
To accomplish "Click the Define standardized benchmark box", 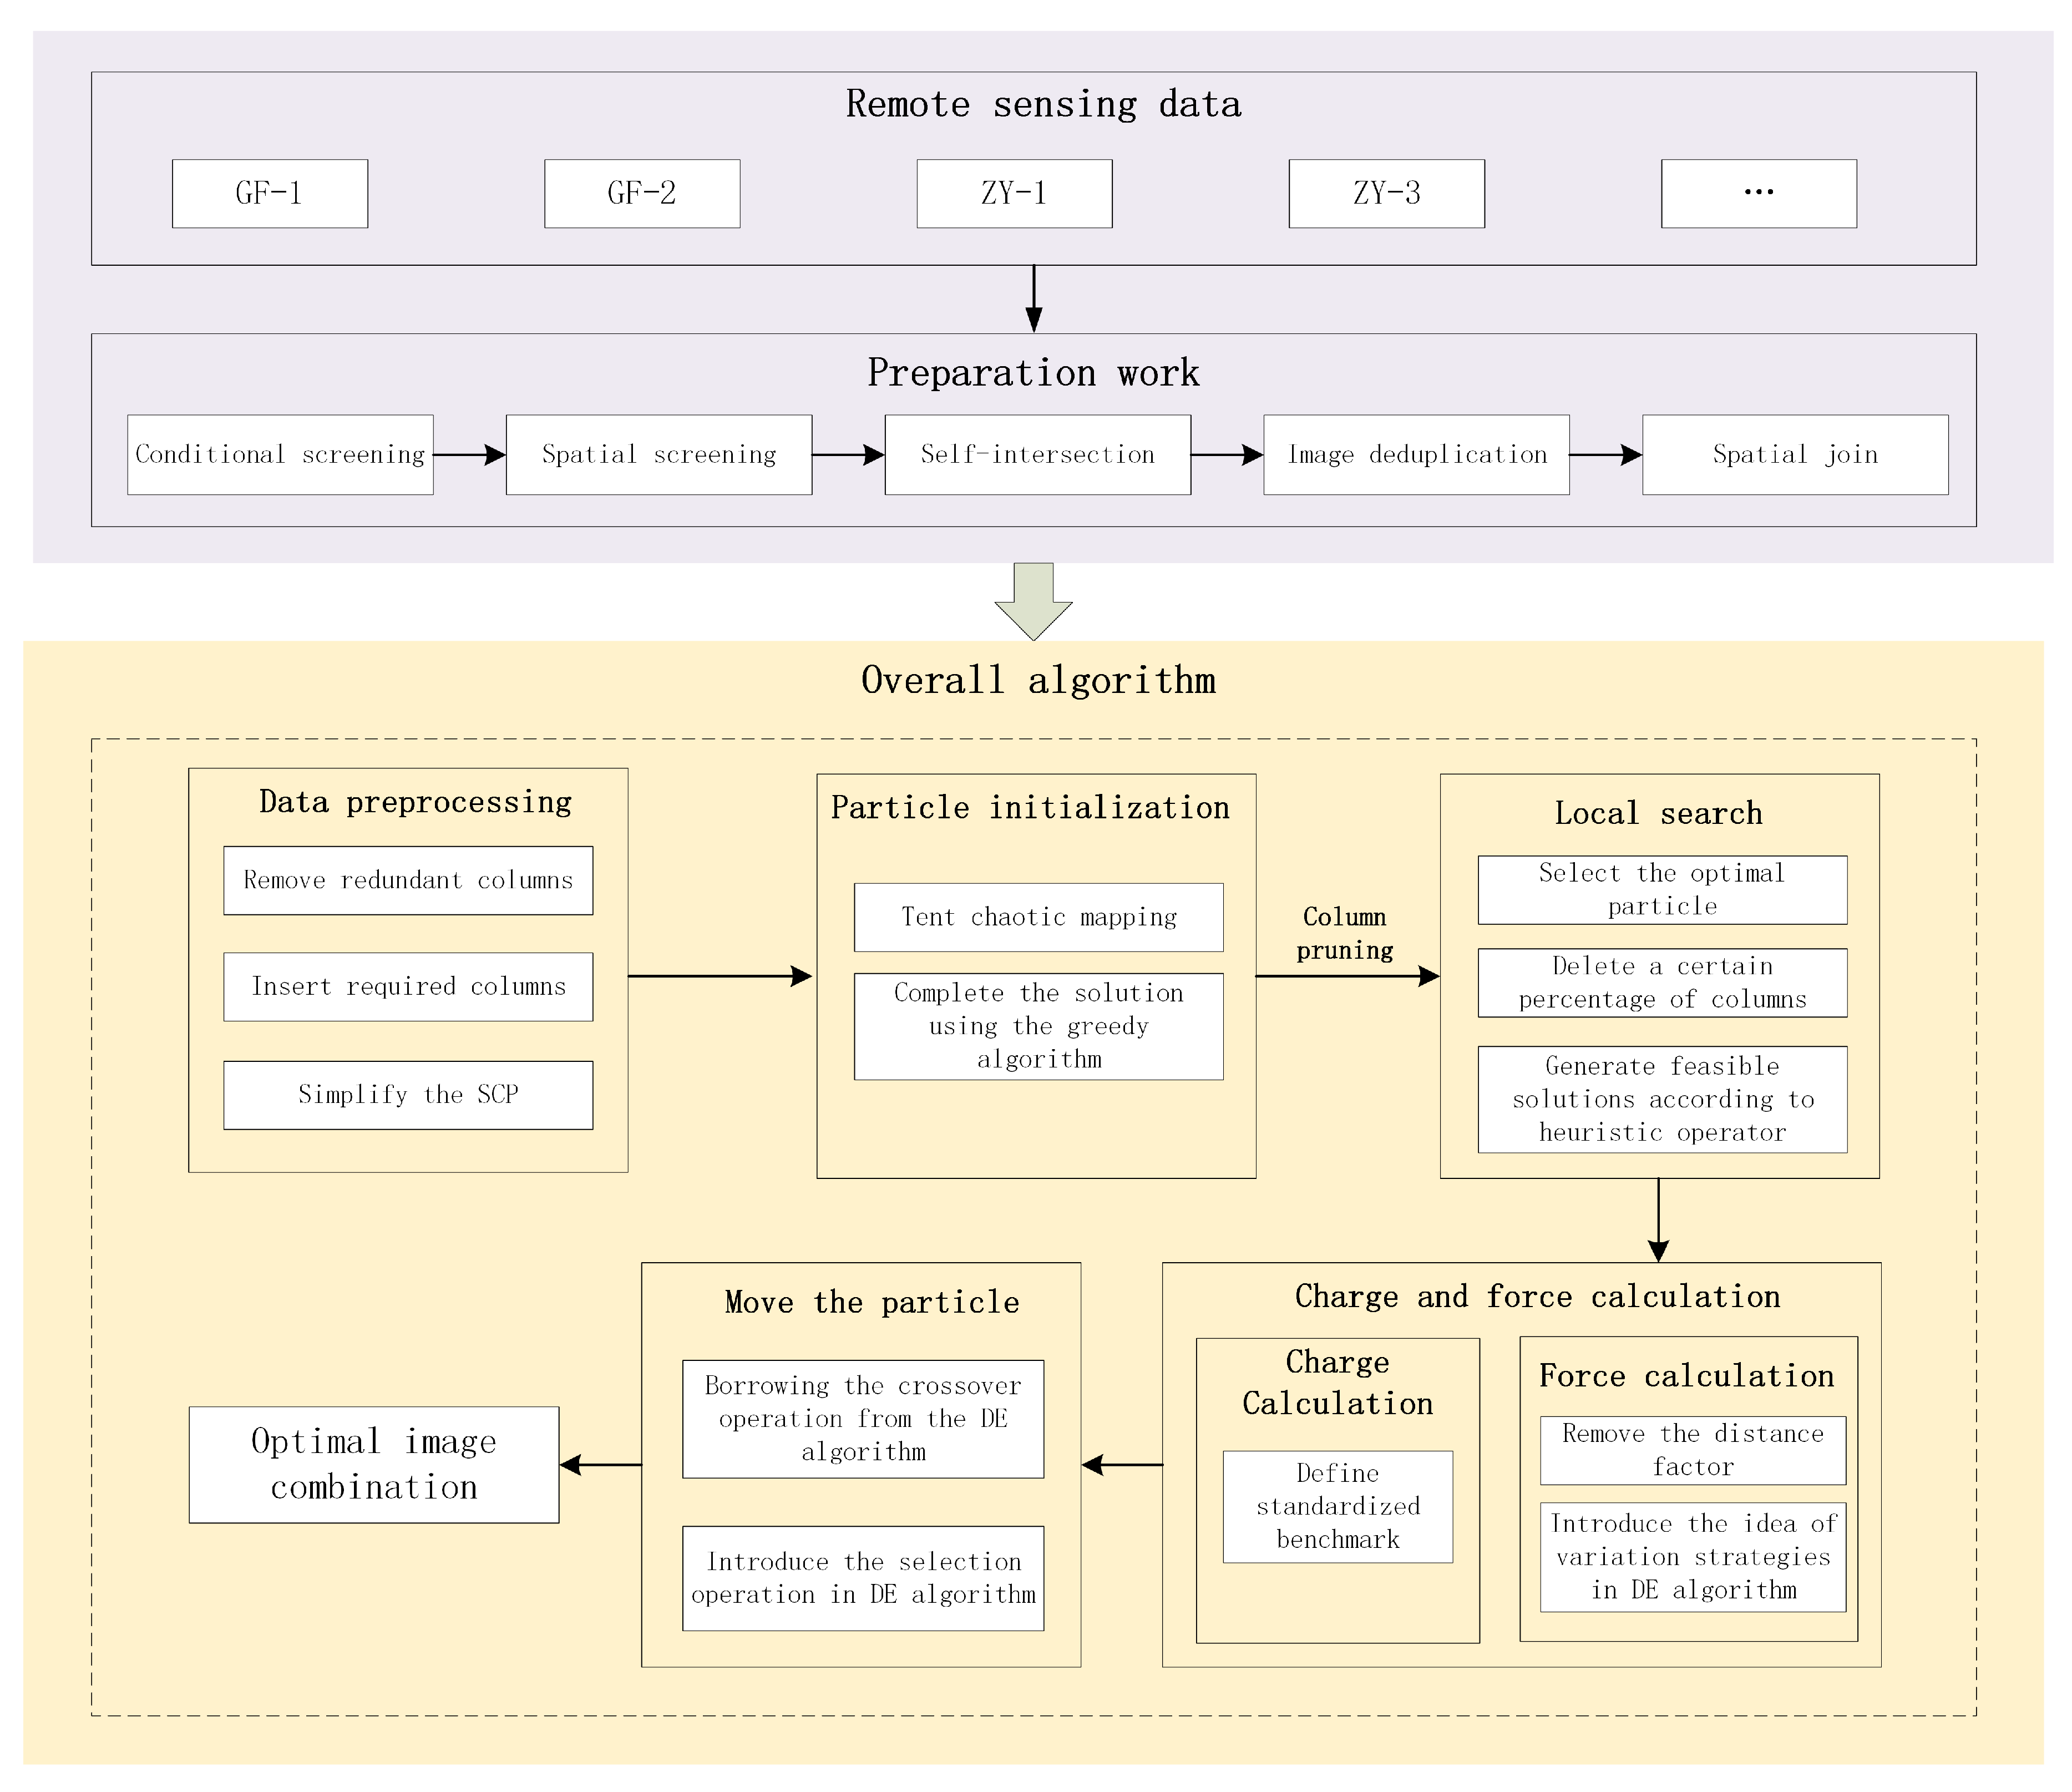I will (1337, 1506).
